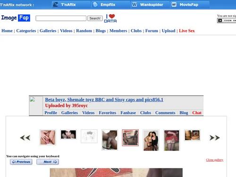Select the red-bordered highlighted thumbnail
The height and width of the screenshot is (177, 236).
pyautogui.click(x=130, y=138)
